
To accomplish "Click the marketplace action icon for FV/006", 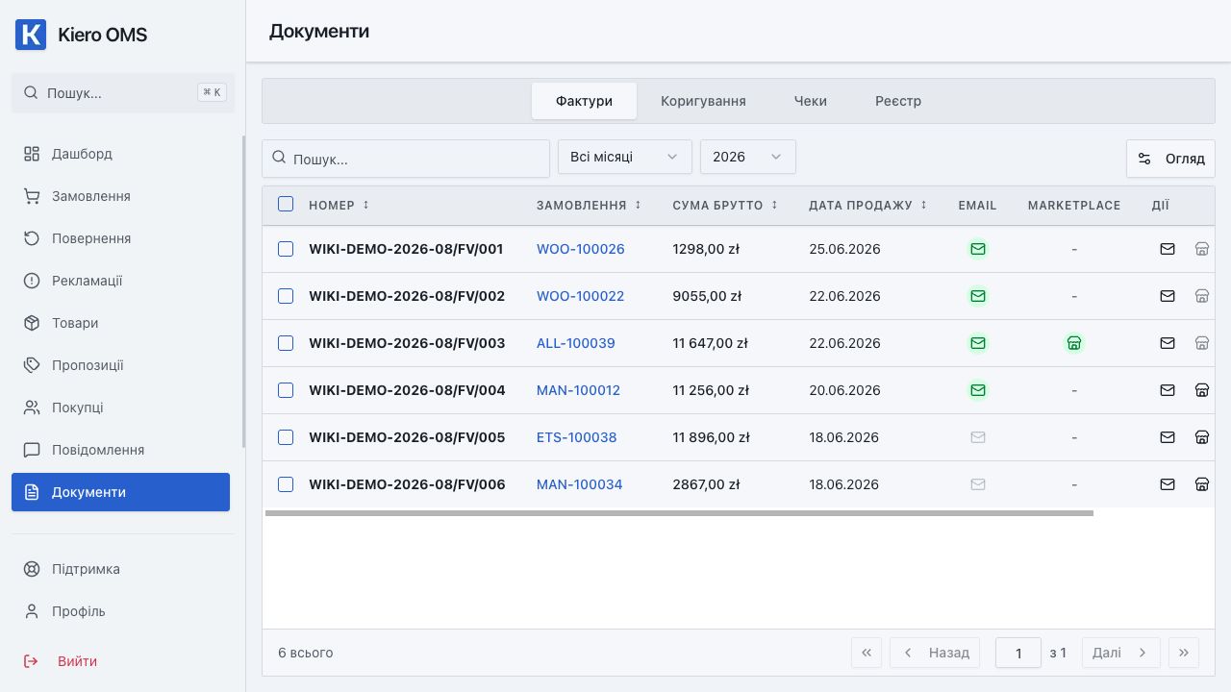I will [x=1201, y=484].
